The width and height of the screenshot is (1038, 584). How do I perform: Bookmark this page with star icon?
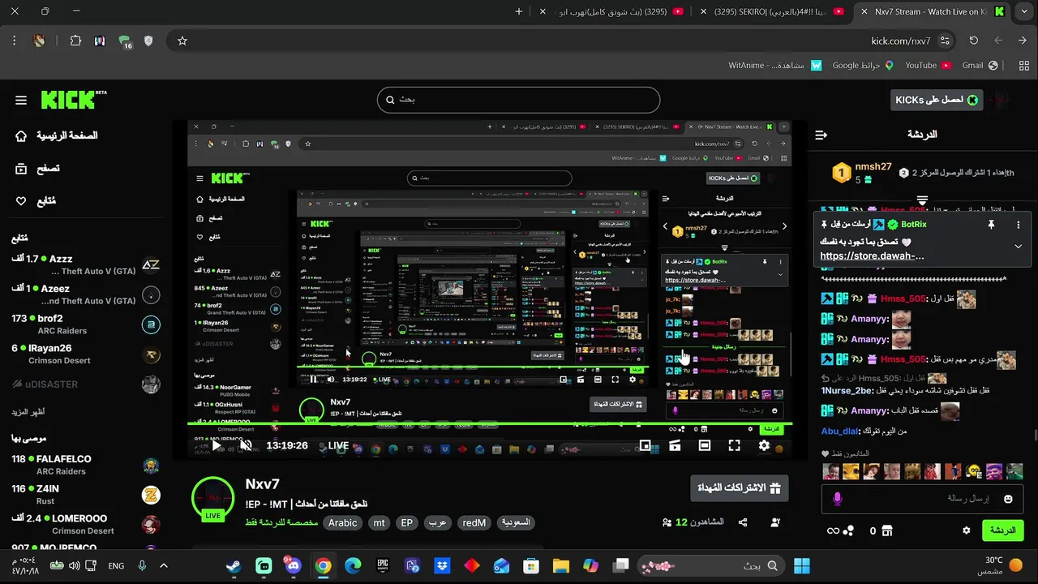click(182, 41)
